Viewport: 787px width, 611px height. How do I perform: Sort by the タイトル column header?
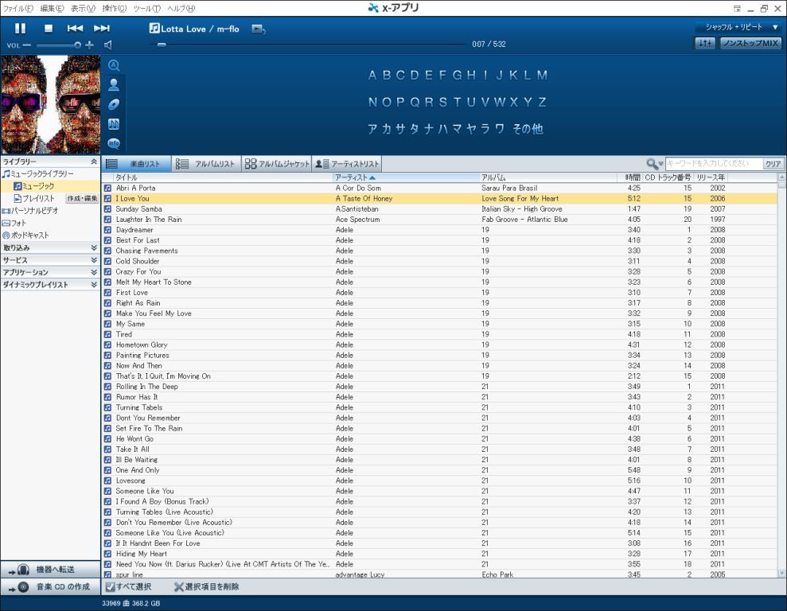coord(223,177)
